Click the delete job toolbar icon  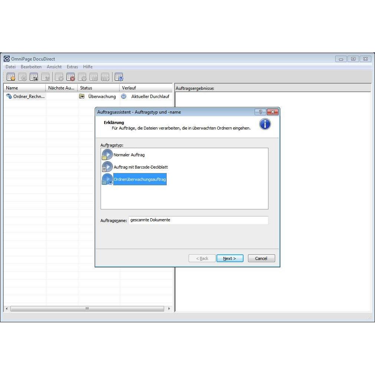coord(45,77)
